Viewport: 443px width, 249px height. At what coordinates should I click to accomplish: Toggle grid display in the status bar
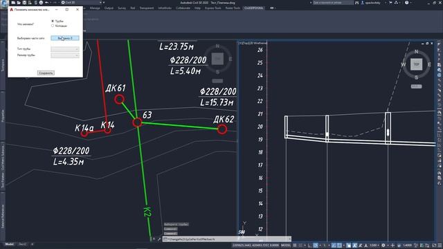point(294,246)
